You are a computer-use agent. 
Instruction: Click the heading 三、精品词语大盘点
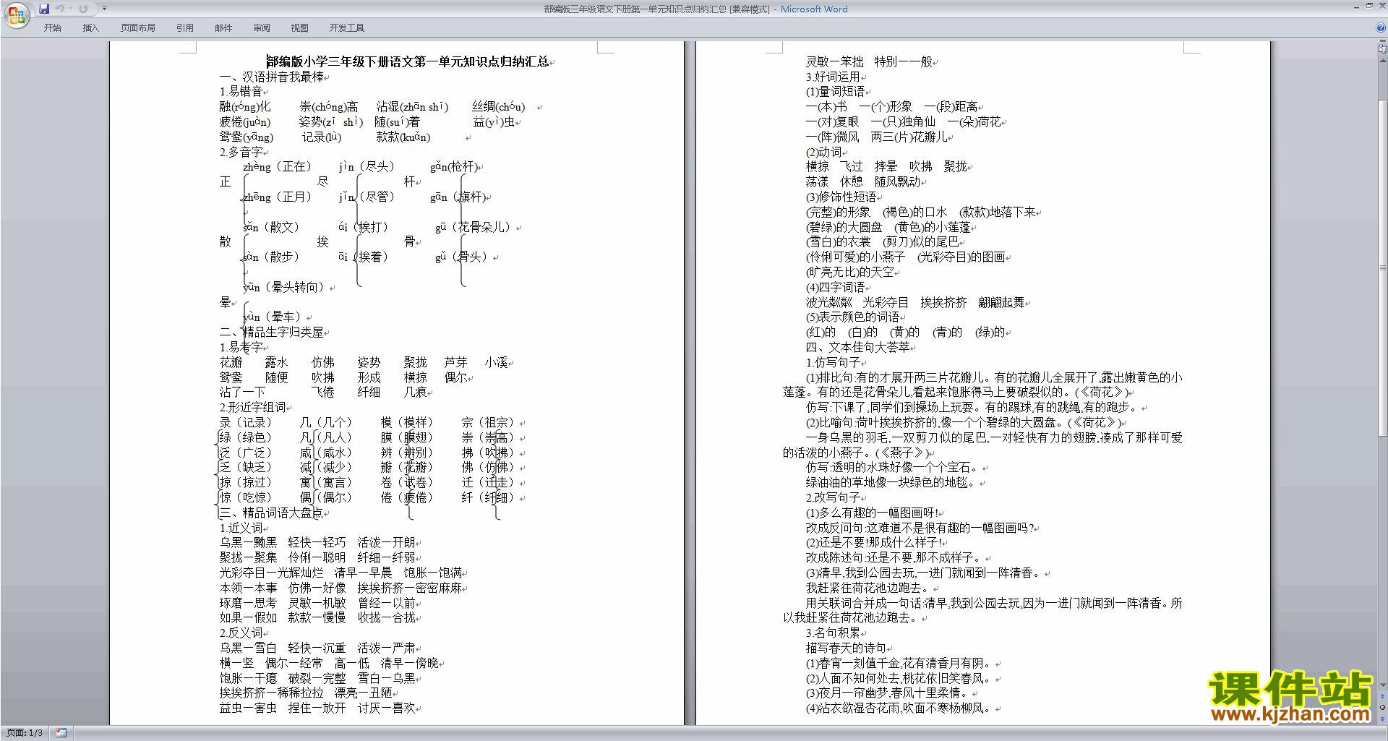click(272, 513)
